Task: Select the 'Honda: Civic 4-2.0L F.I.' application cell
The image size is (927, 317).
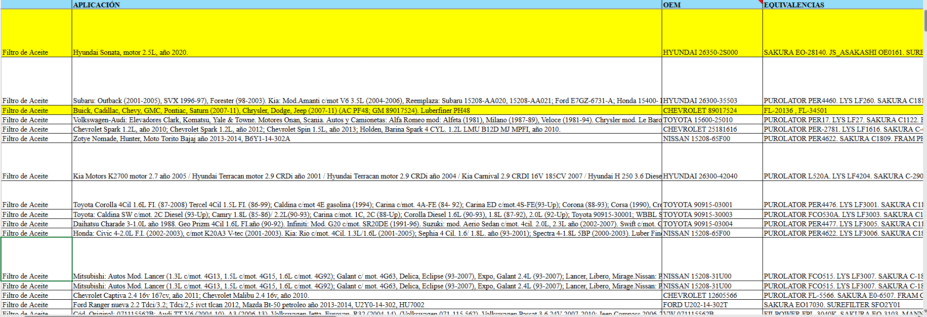Action: pyautogui.click(x=367, y=233)
